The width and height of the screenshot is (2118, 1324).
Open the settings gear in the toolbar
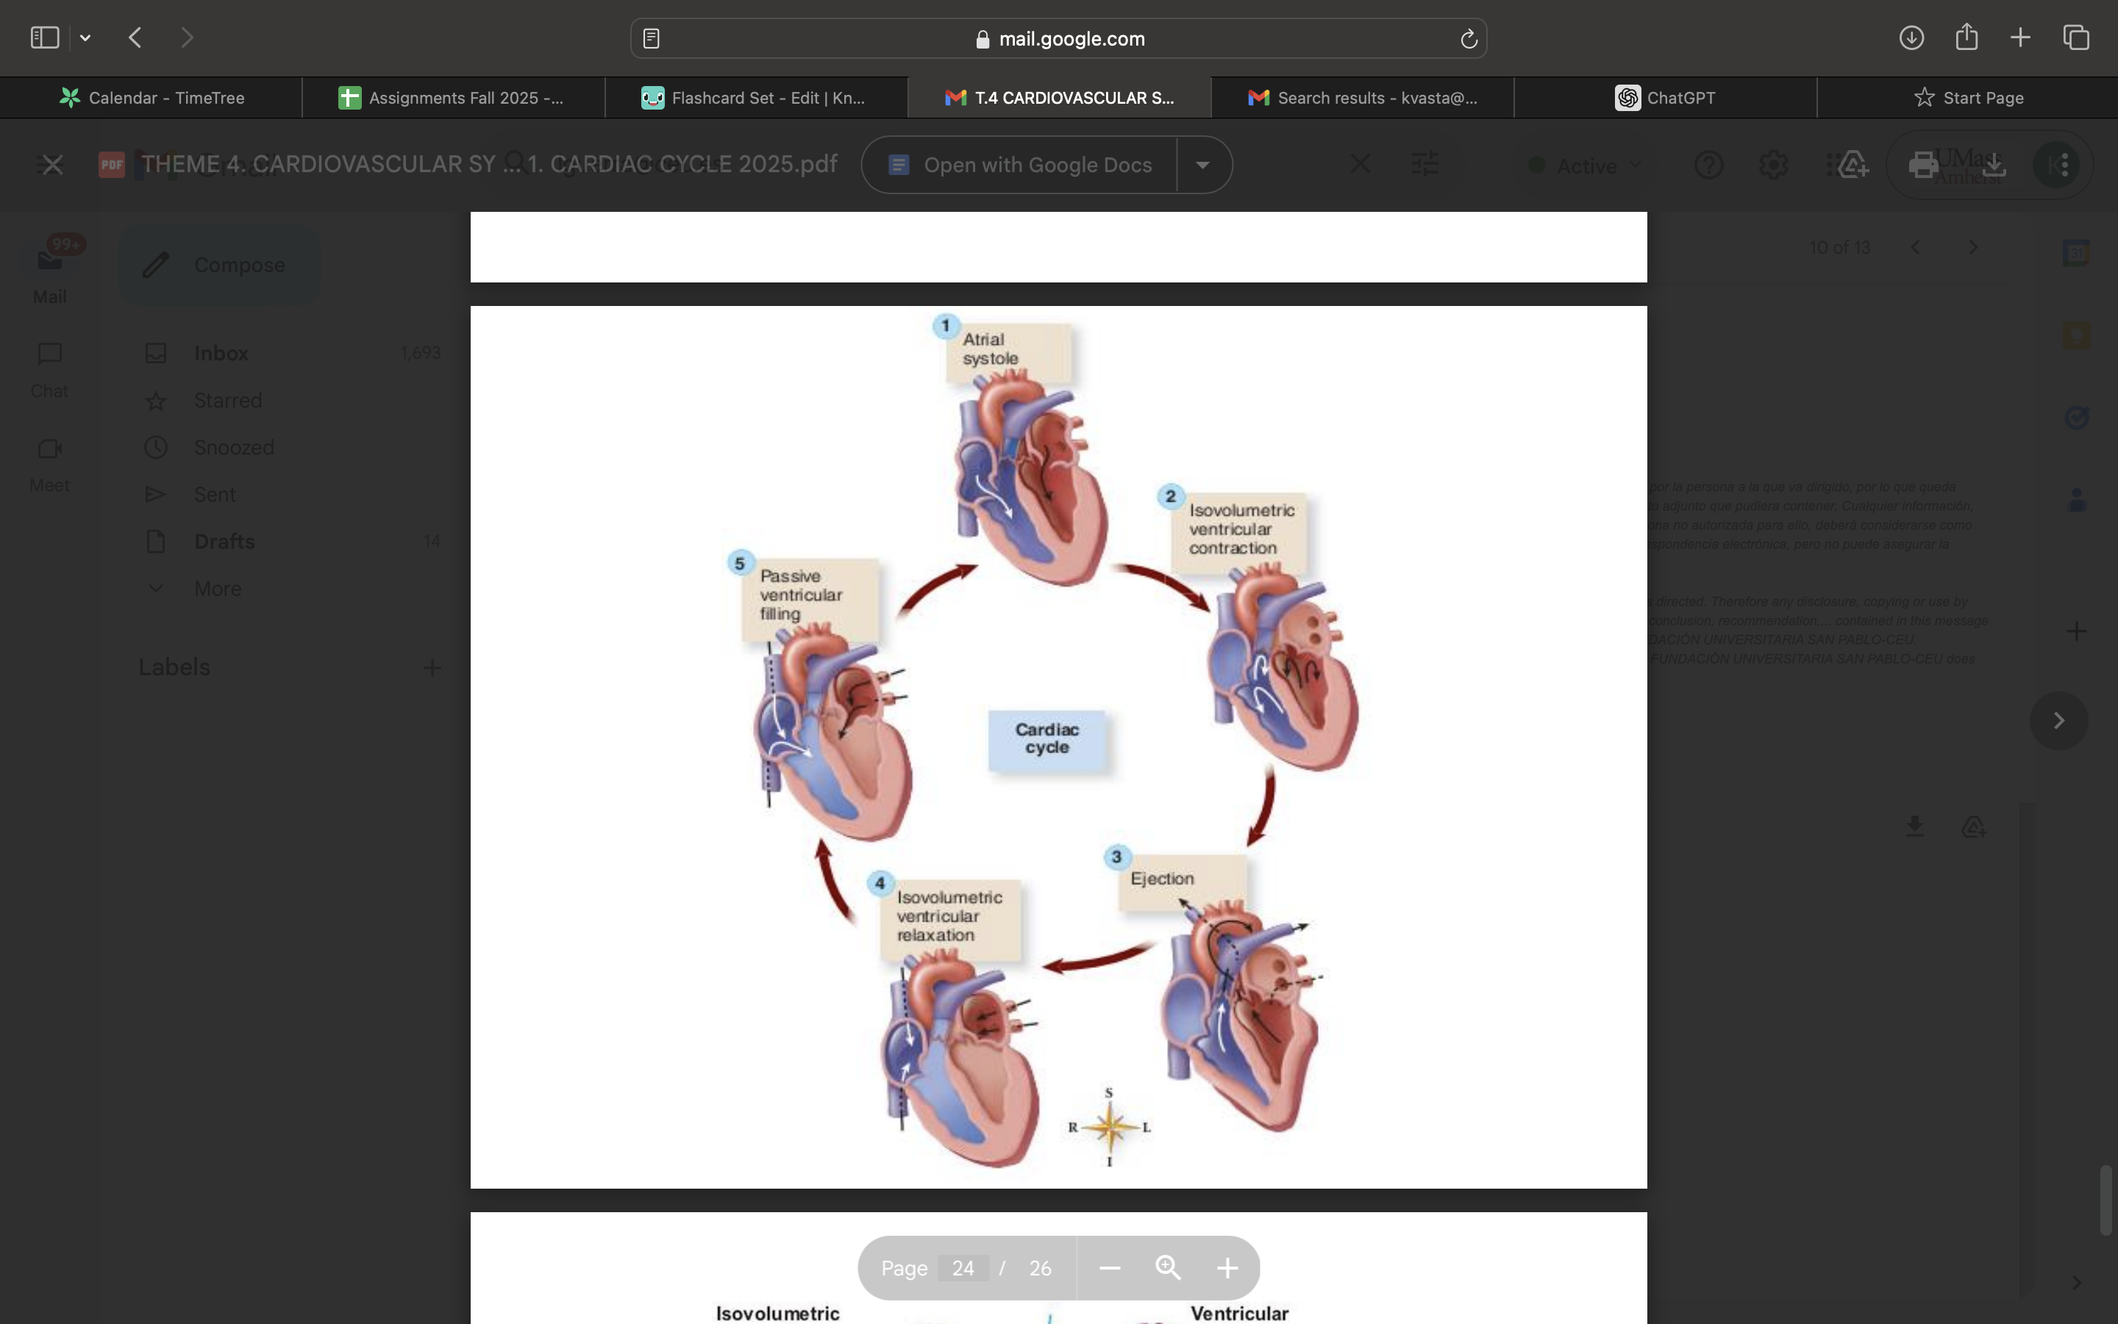1773,165
